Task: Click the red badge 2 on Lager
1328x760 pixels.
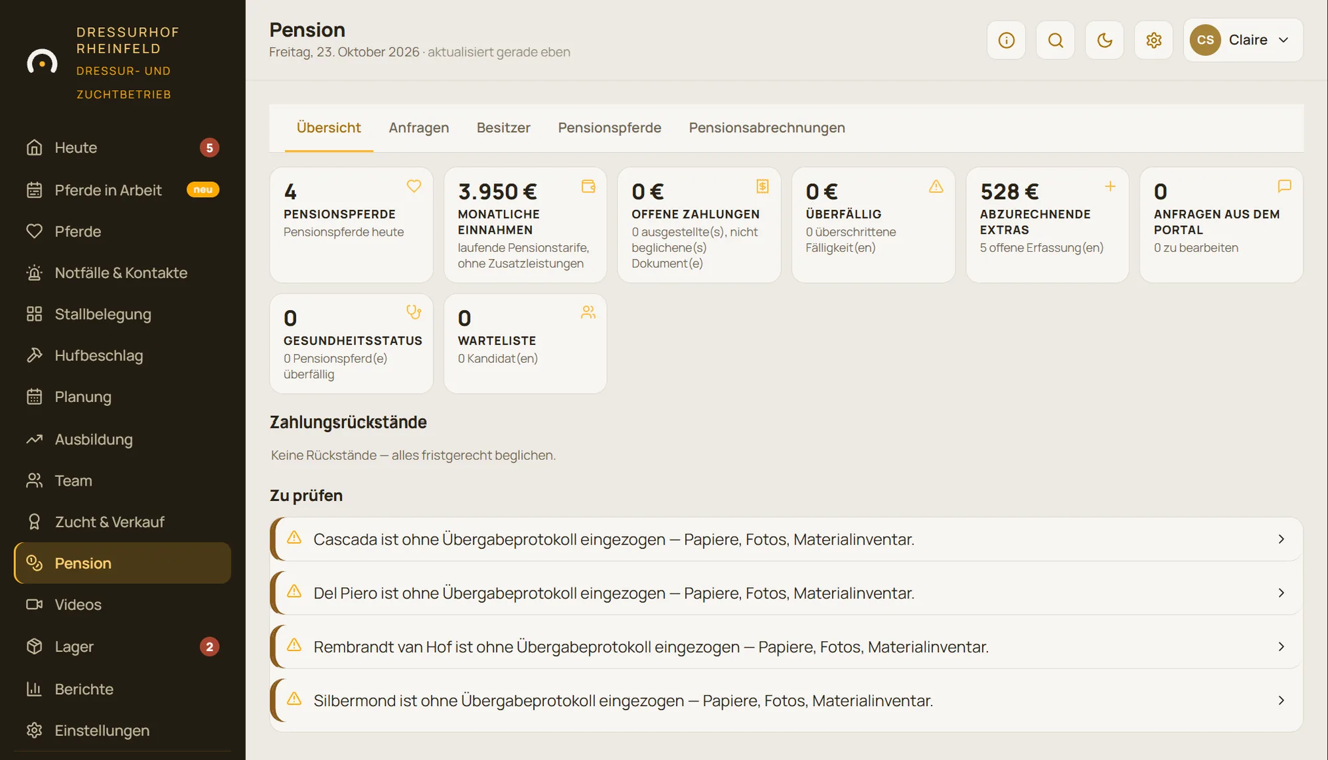Action: click(209, 647)
